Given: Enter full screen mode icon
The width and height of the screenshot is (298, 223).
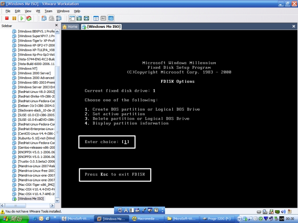Looking at the screenshot, I should 86,18.
